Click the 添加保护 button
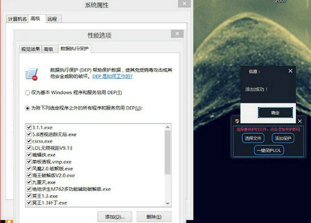 click(283, 138)
